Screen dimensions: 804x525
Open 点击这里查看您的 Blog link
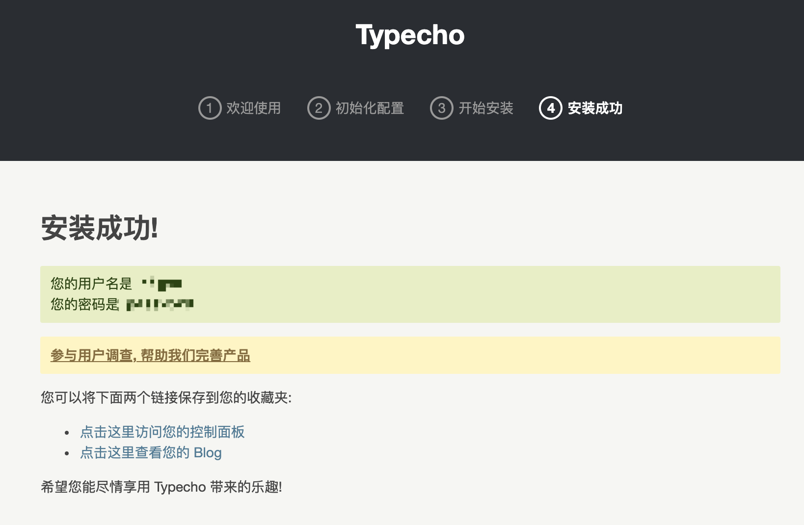tap(151, 452)
